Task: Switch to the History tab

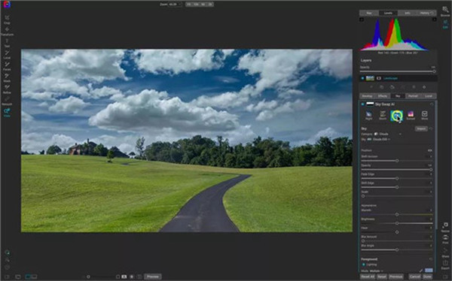Action: 426,13
